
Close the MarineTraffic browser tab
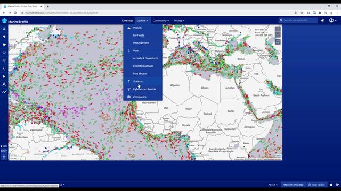pyautogui.click(x=41, y=6)
